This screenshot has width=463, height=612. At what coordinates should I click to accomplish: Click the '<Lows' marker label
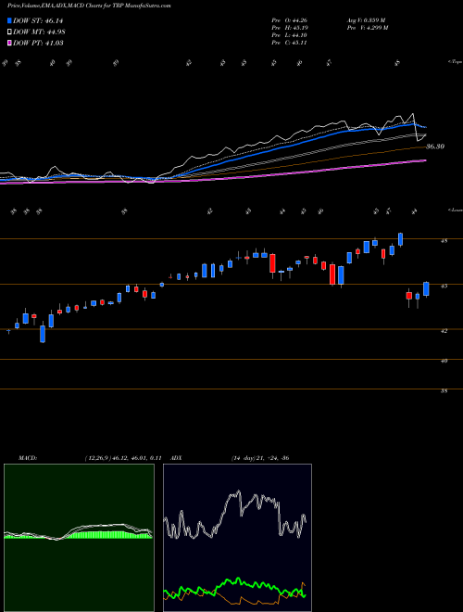pos(455,210)
